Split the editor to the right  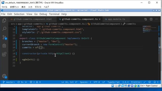coord(151,19)
